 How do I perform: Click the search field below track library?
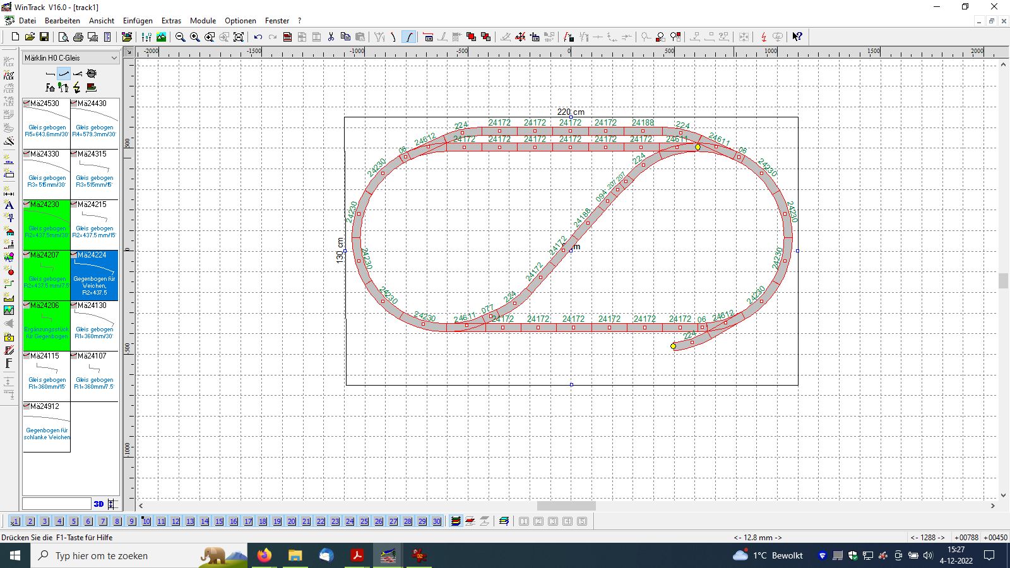click(57, 504)
